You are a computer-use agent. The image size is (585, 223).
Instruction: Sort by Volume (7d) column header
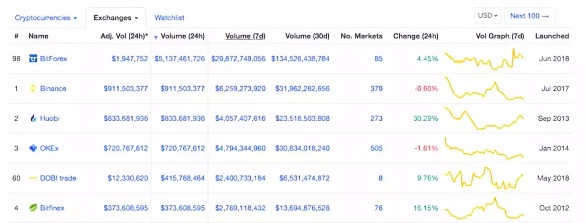point(245,36)
